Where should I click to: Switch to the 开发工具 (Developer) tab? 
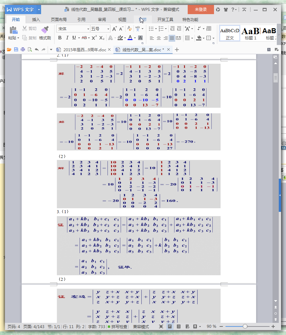coord(165,20)
